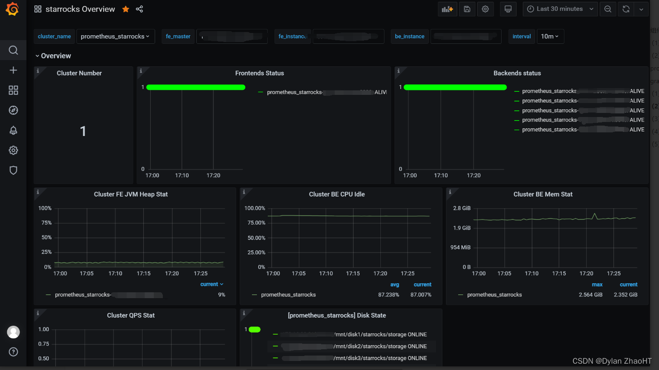Screen dimensions: 659x370
Task: Open the Cluster FE JVM Heap Stat title menu
Action: (x=131, y=194)
